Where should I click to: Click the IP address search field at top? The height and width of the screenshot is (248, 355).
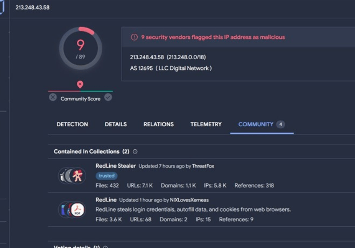(133, 8)
